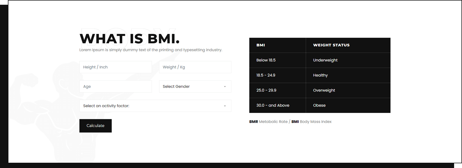Click the Obese status cell
The image size is (462, 168).
point(348,105)
